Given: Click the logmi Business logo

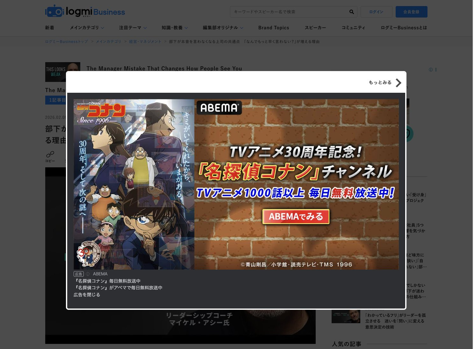Looking at the screenshot, I should tap(85, 12).
